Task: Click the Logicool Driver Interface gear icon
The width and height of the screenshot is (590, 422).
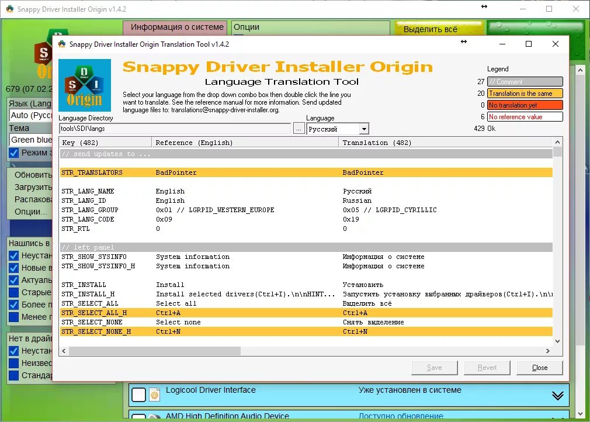Action: tap(154, 395)
